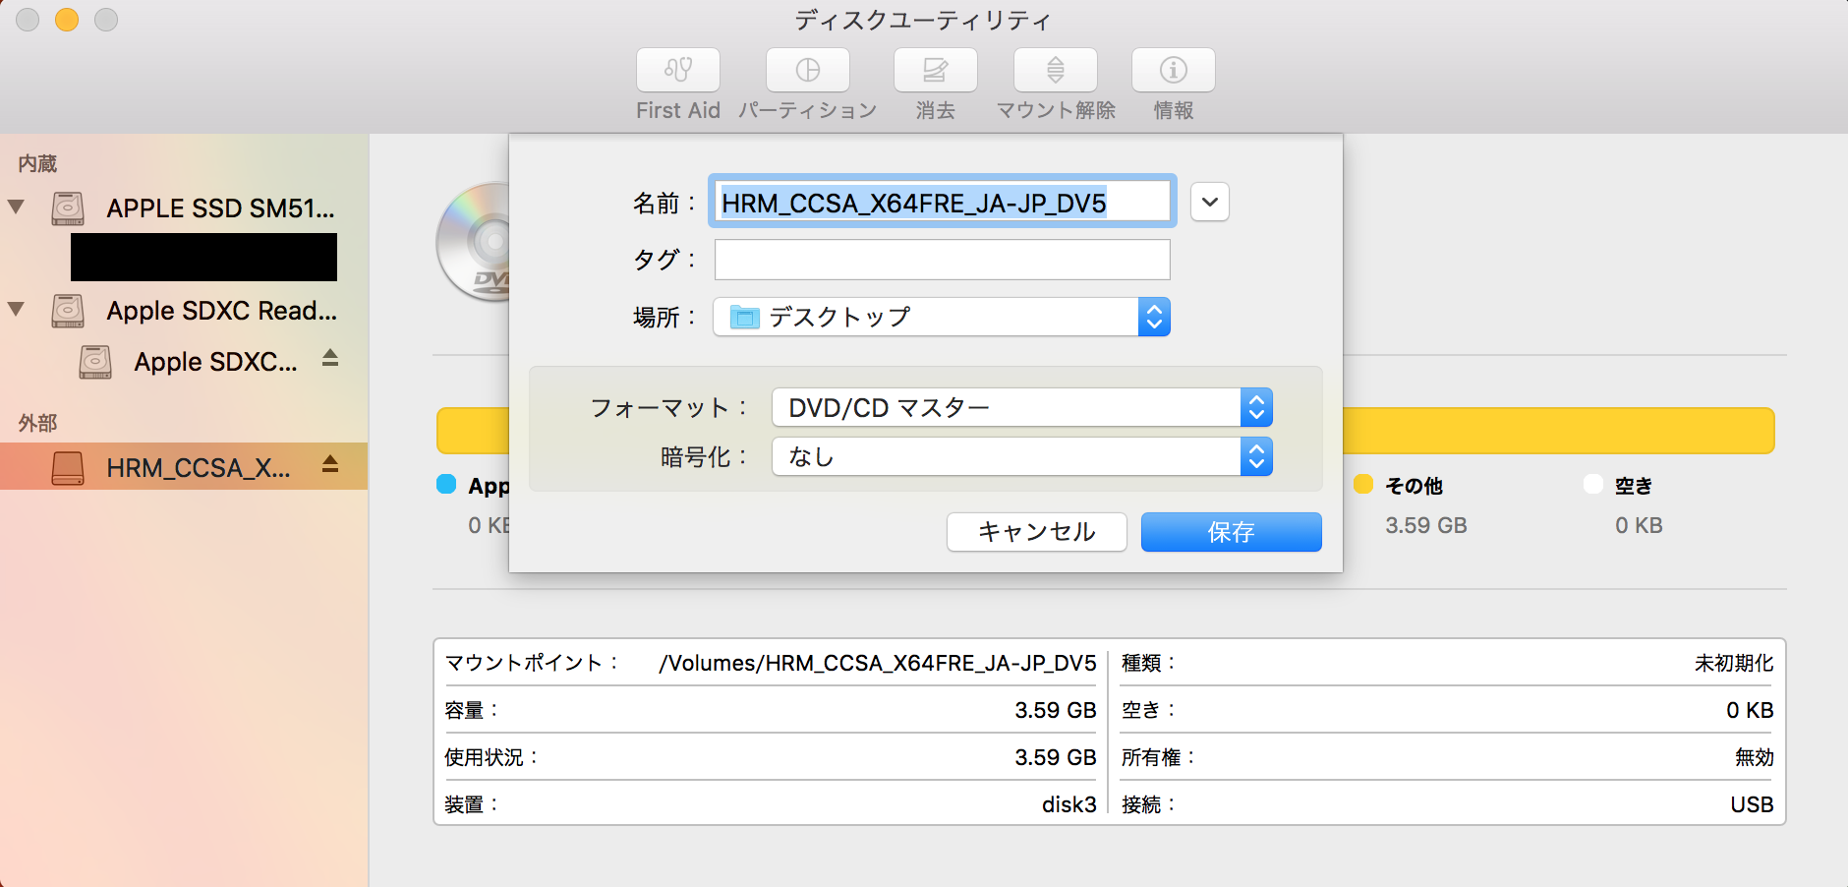Viewport: 1848px width, 887px height.
Task: Click the name (名前) text field
Action: tap(941, 203)
